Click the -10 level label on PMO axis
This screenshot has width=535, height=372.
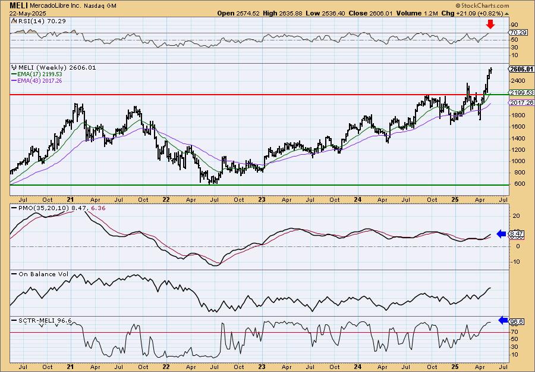515,262
